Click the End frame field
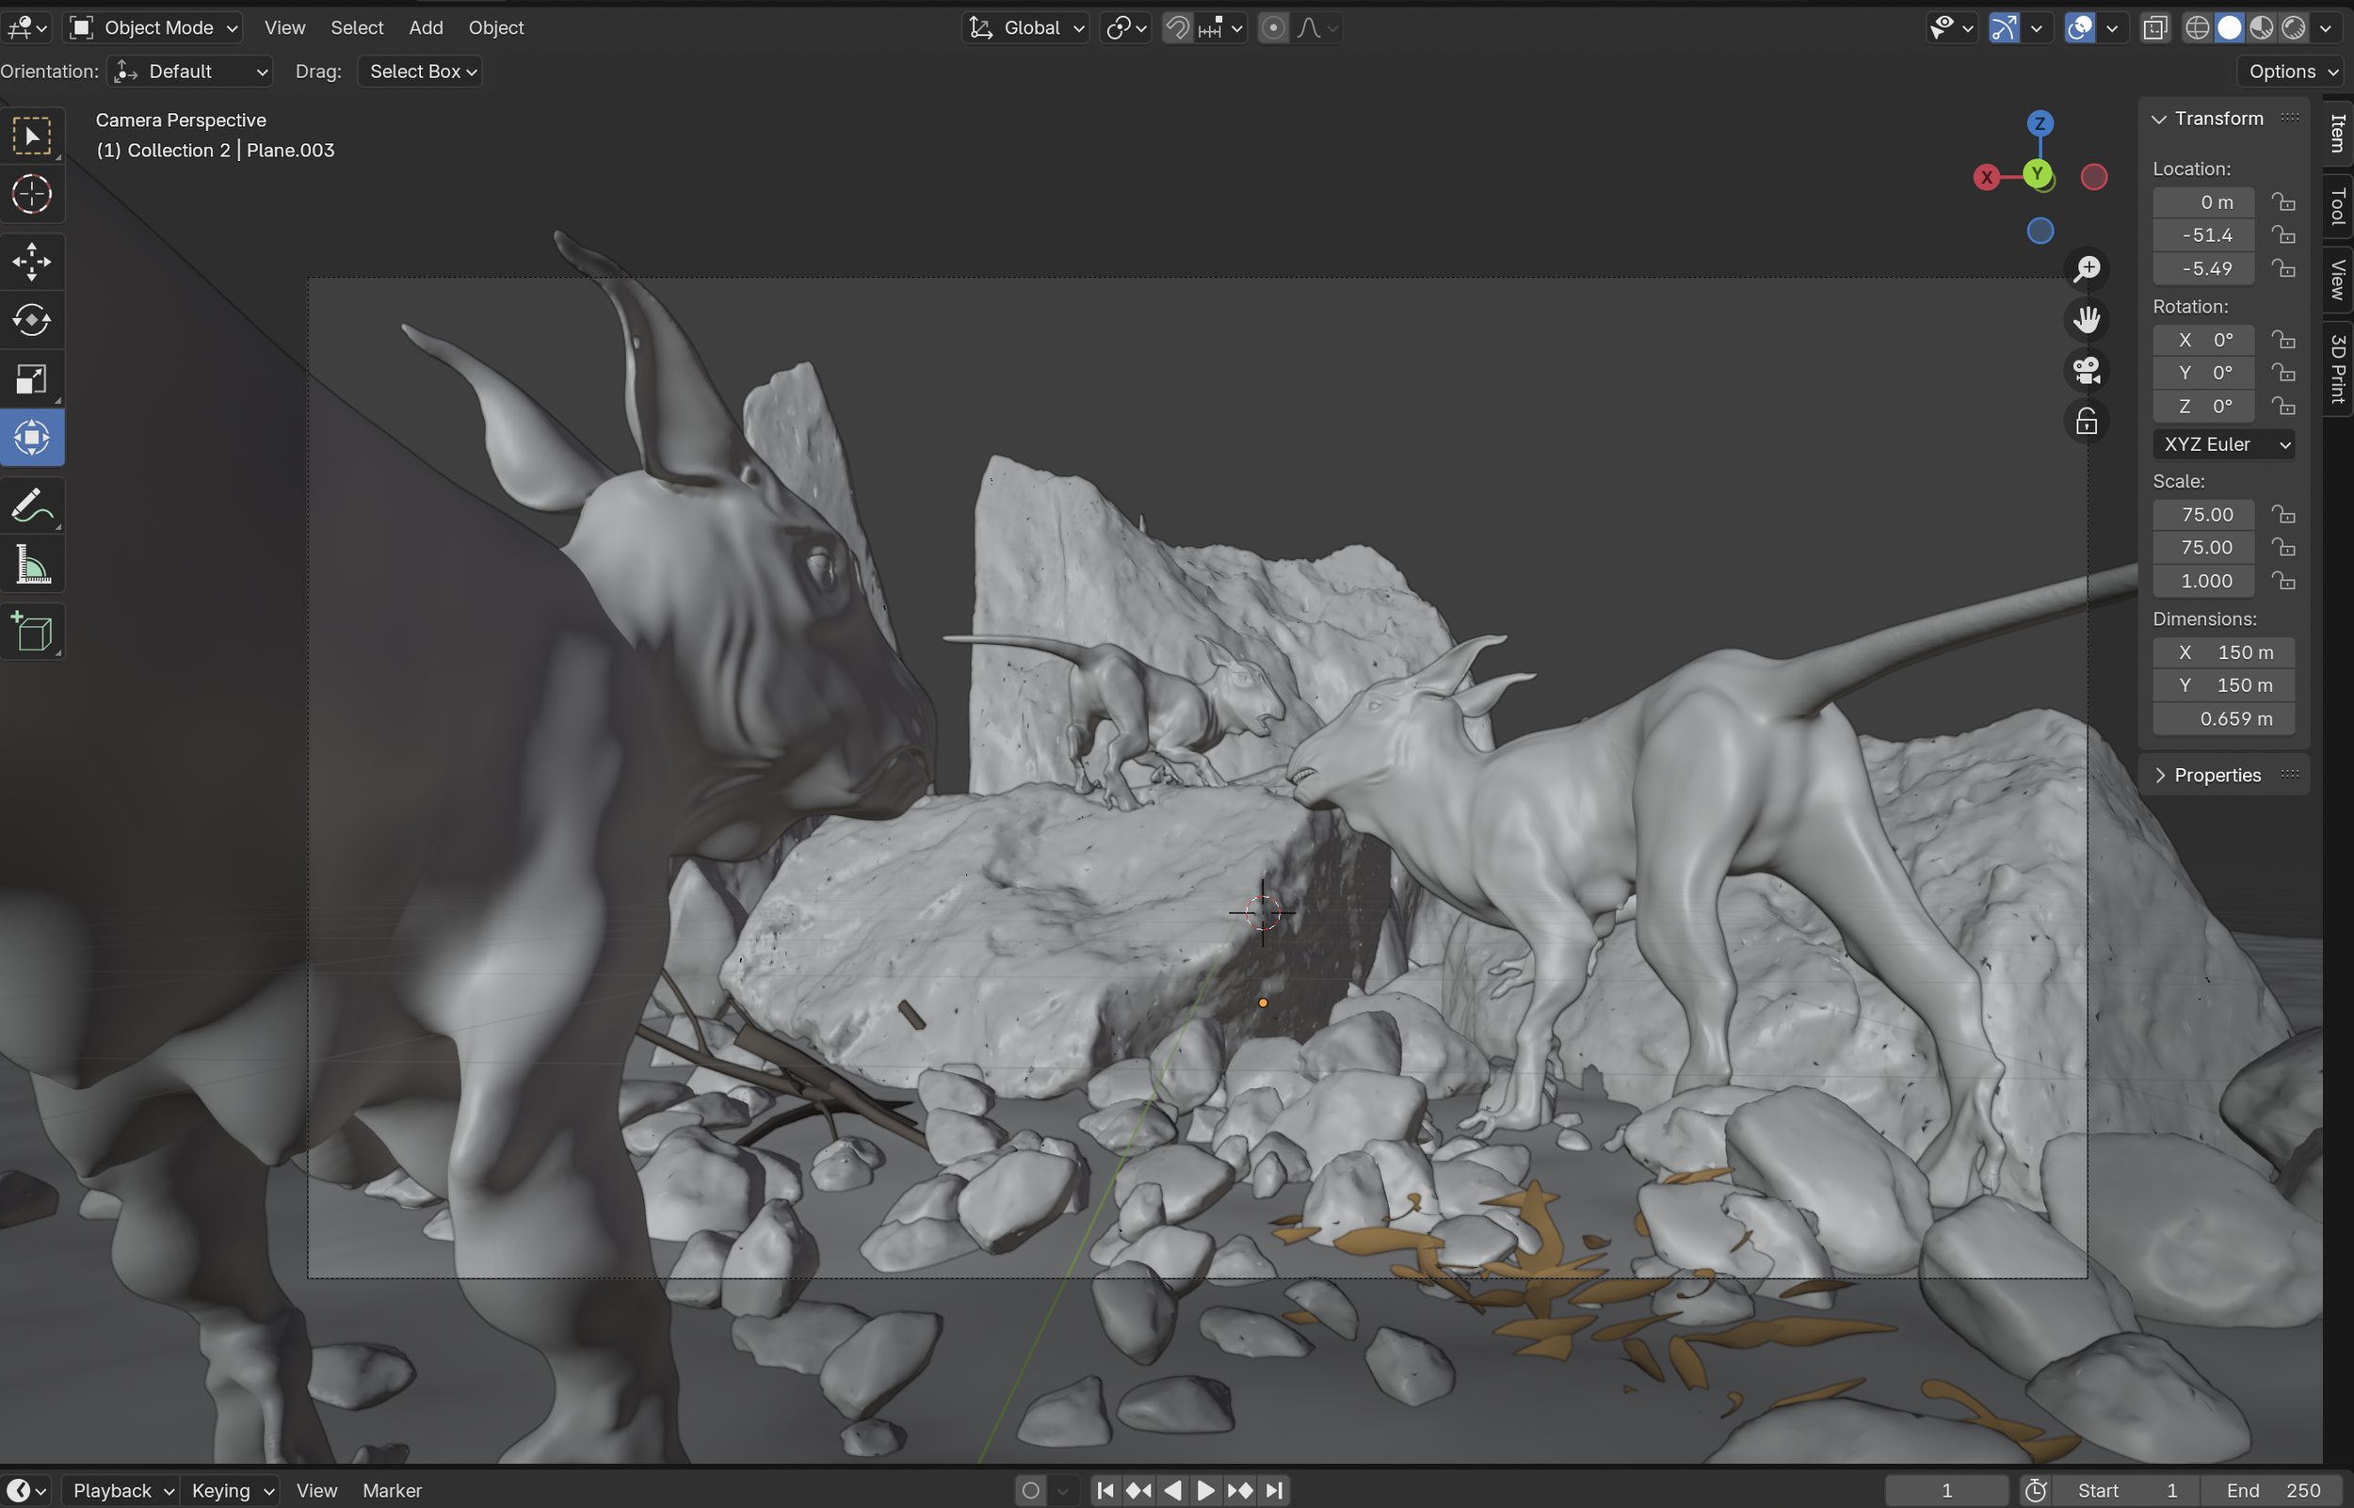Screen dimensions: 2354x1508 point(2272,1490)
